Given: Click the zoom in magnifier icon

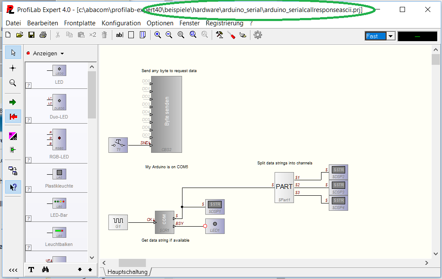Looking at the screenshot, I should pos(158,35).
